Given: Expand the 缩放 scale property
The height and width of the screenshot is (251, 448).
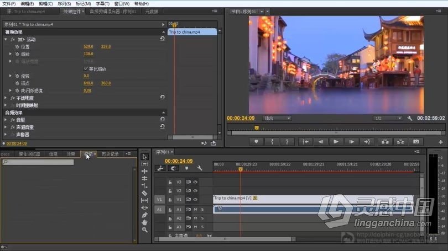Looking at the screenshot, I should [11, 54].
